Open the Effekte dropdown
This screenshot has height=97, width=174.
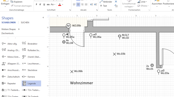point(143,6)
